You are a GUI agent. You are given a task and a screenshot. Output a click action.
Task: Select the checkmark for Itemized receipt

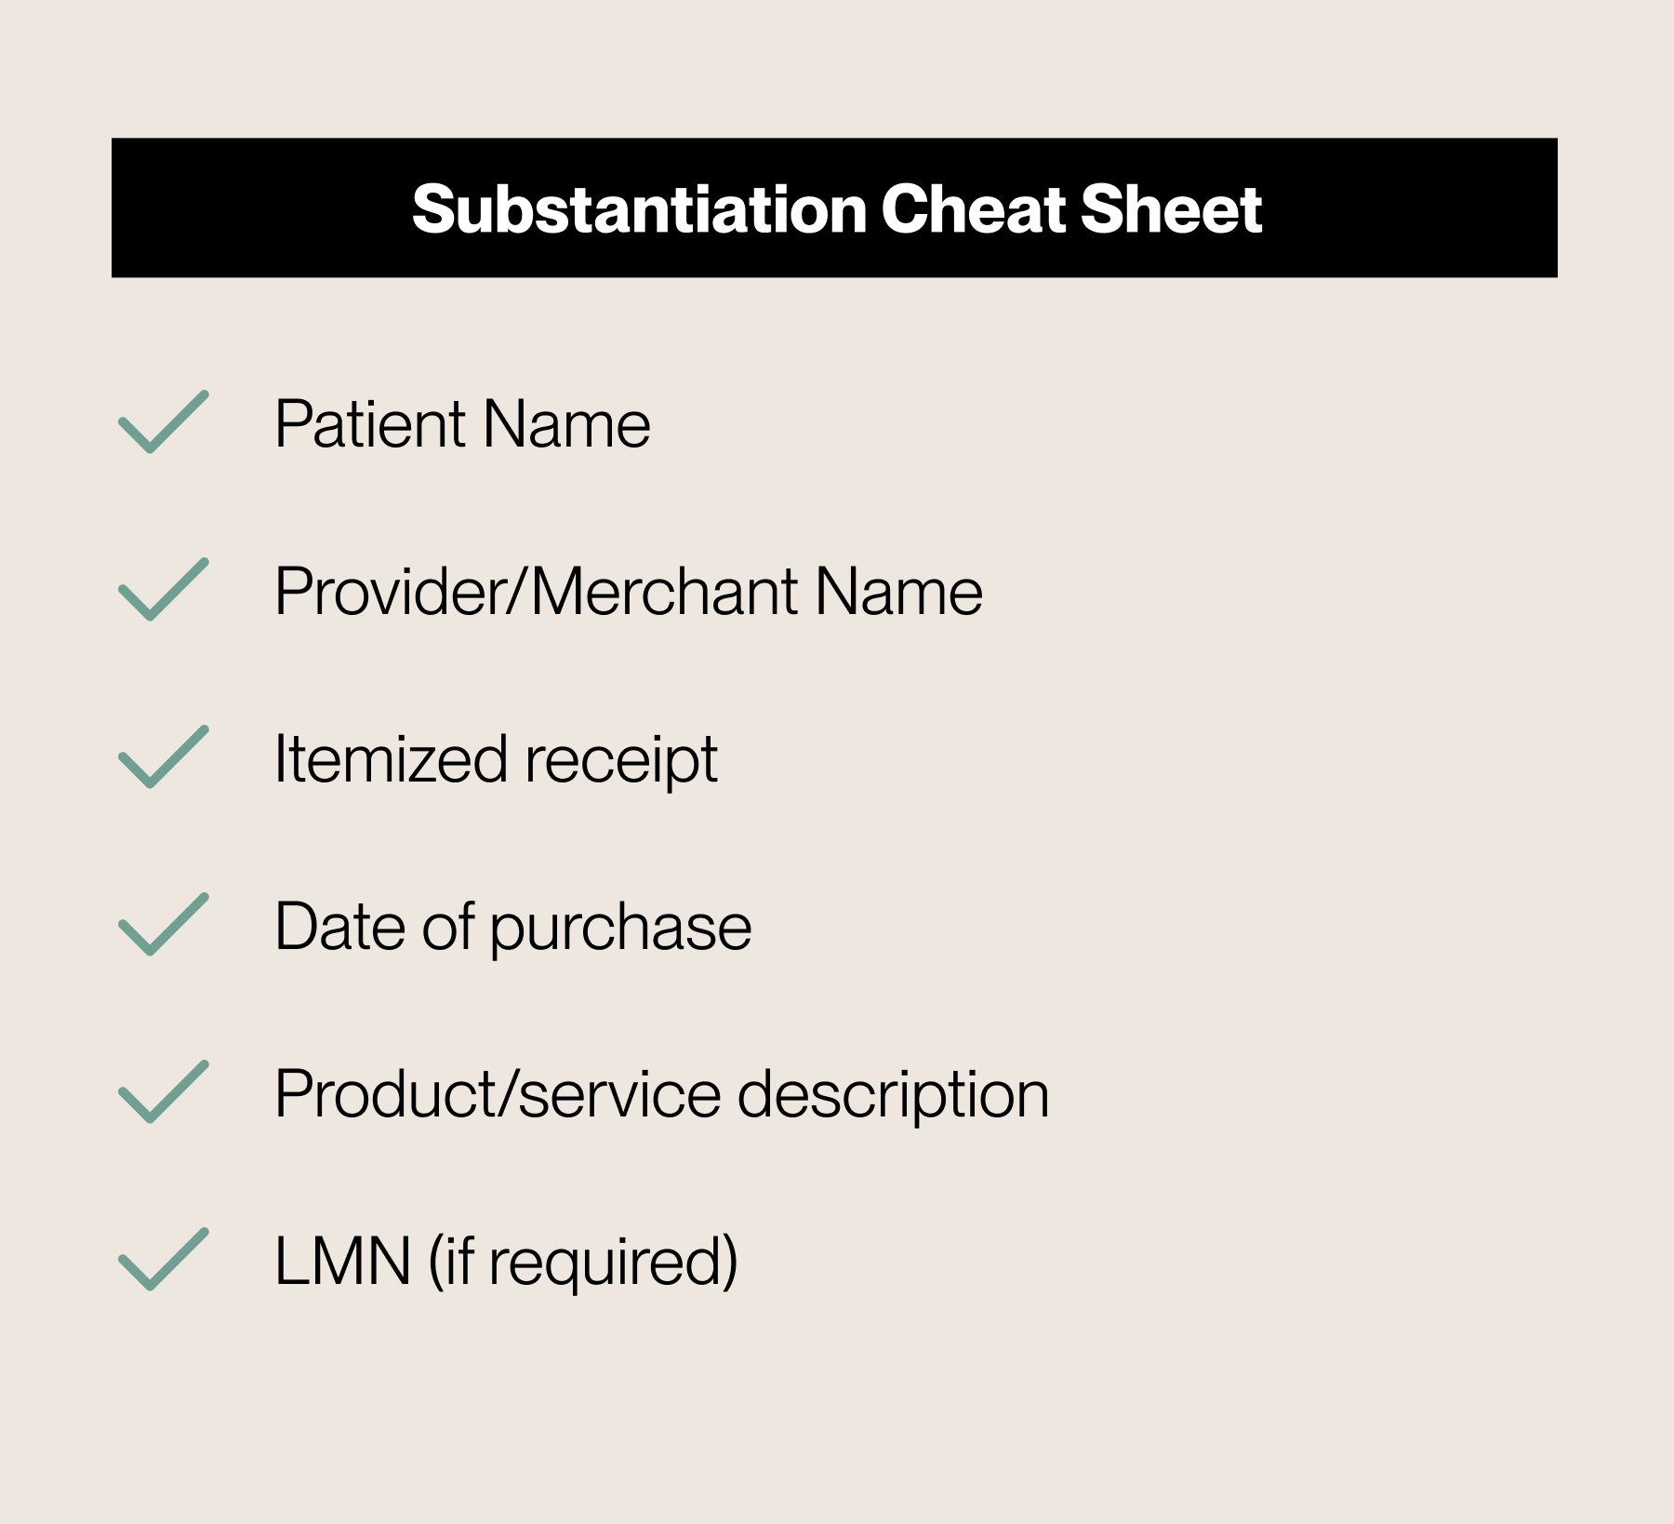click(164, 756)
